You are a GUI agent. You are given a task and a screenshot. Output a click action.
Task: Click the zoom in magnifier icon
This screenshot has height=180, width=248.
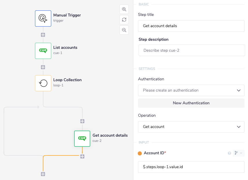pyautogui.click(x=124, y=9)
